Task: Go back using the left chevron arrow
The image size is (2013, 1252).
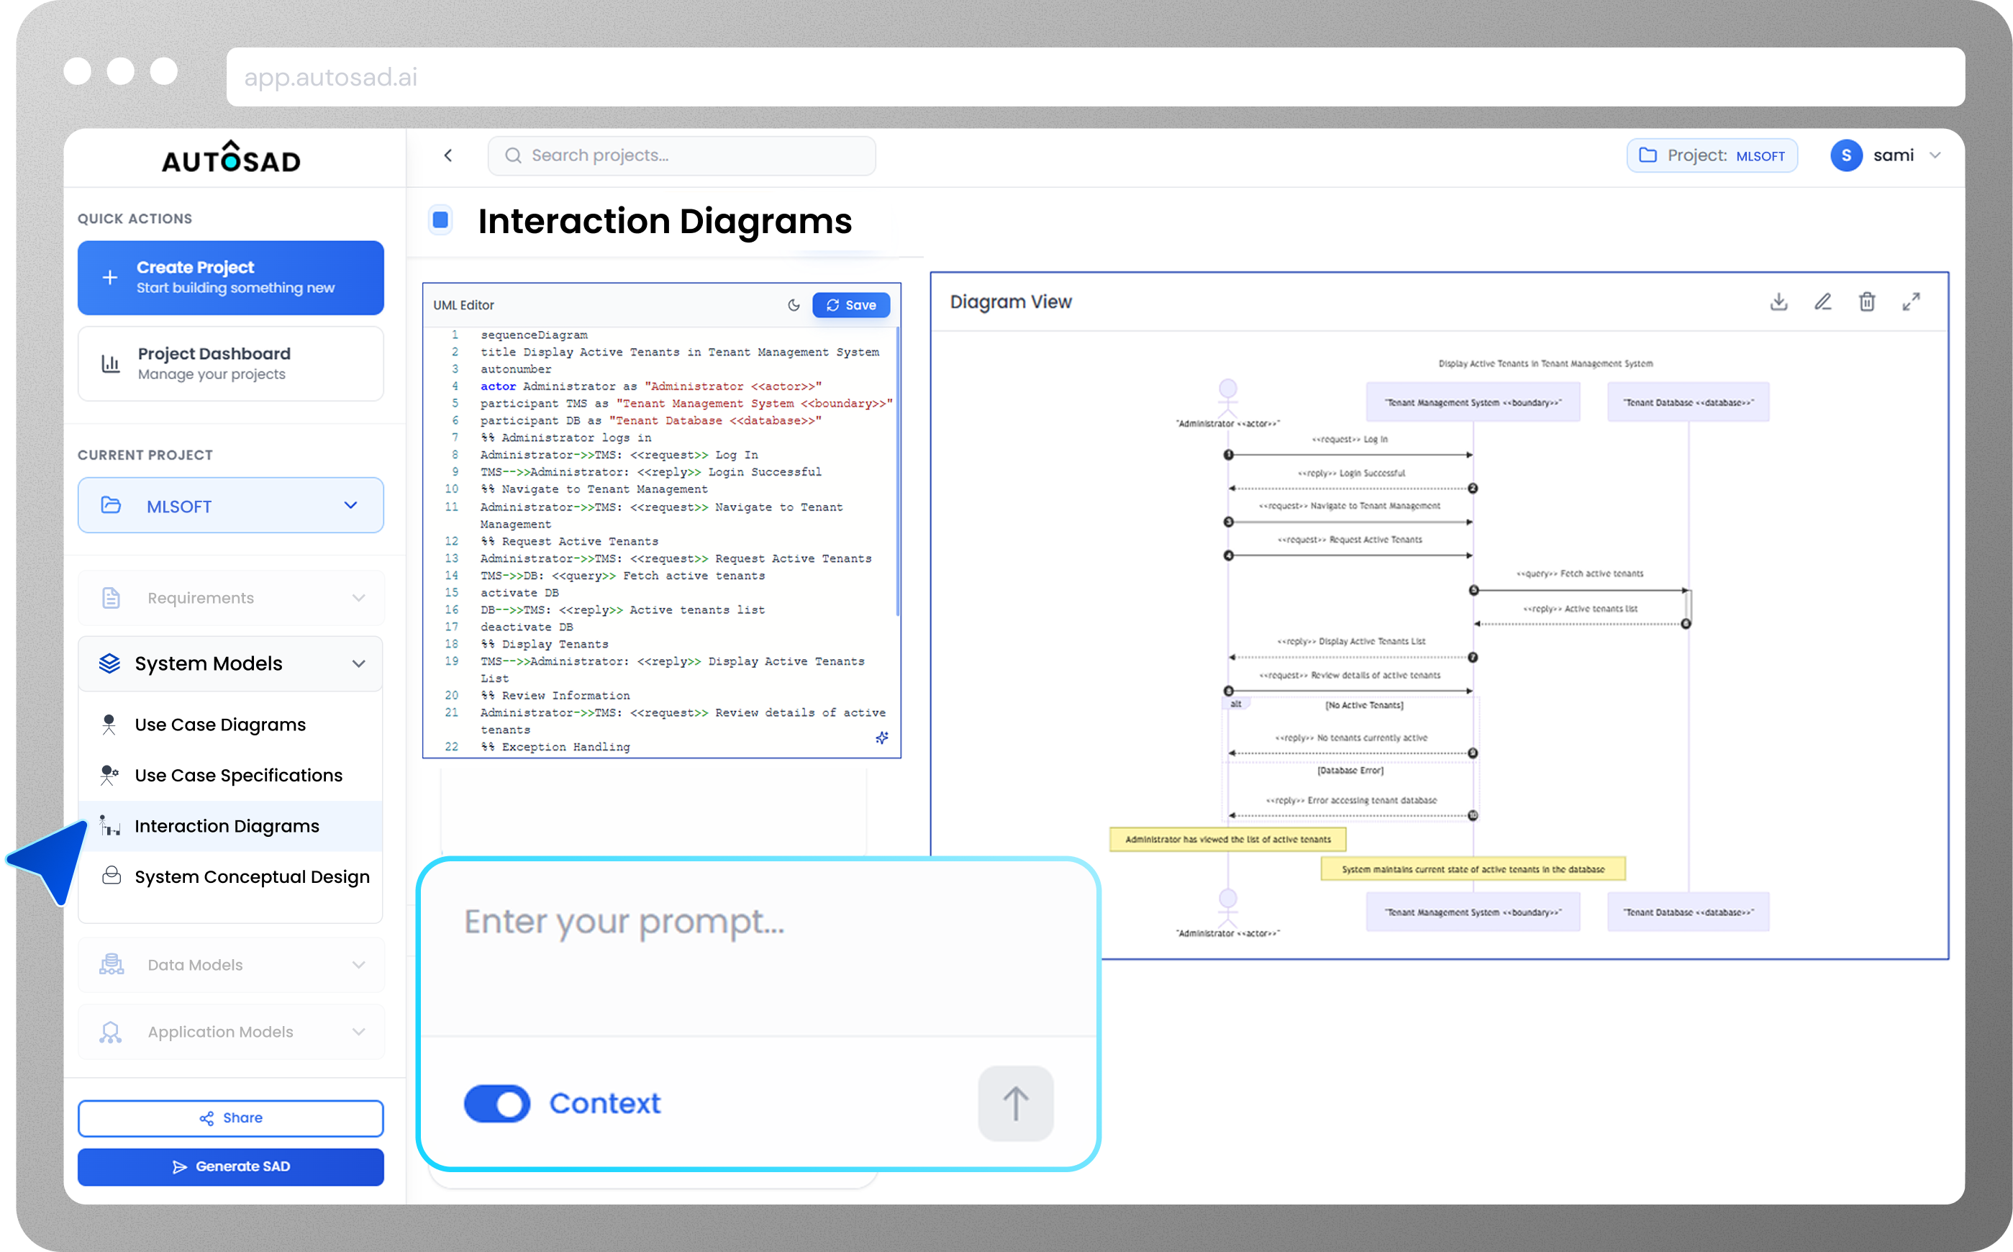Action: click(447, 155)
